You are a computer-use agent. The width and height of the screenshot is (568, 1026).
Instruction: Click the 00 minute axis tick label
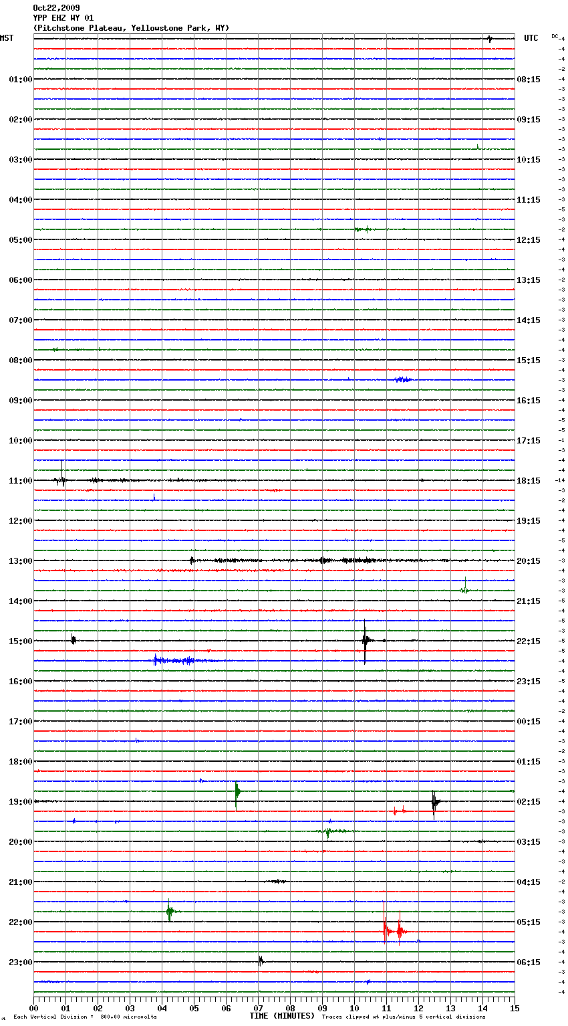[x=33, y=1008]
